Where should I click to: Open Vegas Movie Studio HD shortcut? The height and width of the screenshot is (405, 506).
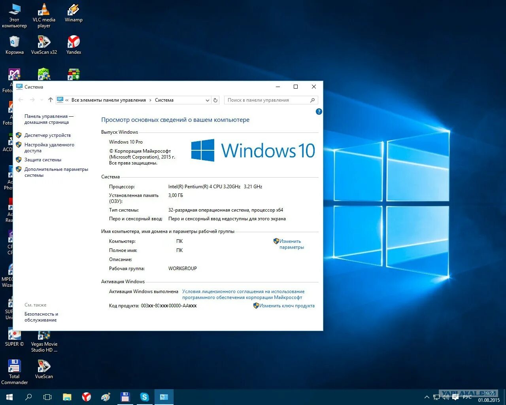44,340
